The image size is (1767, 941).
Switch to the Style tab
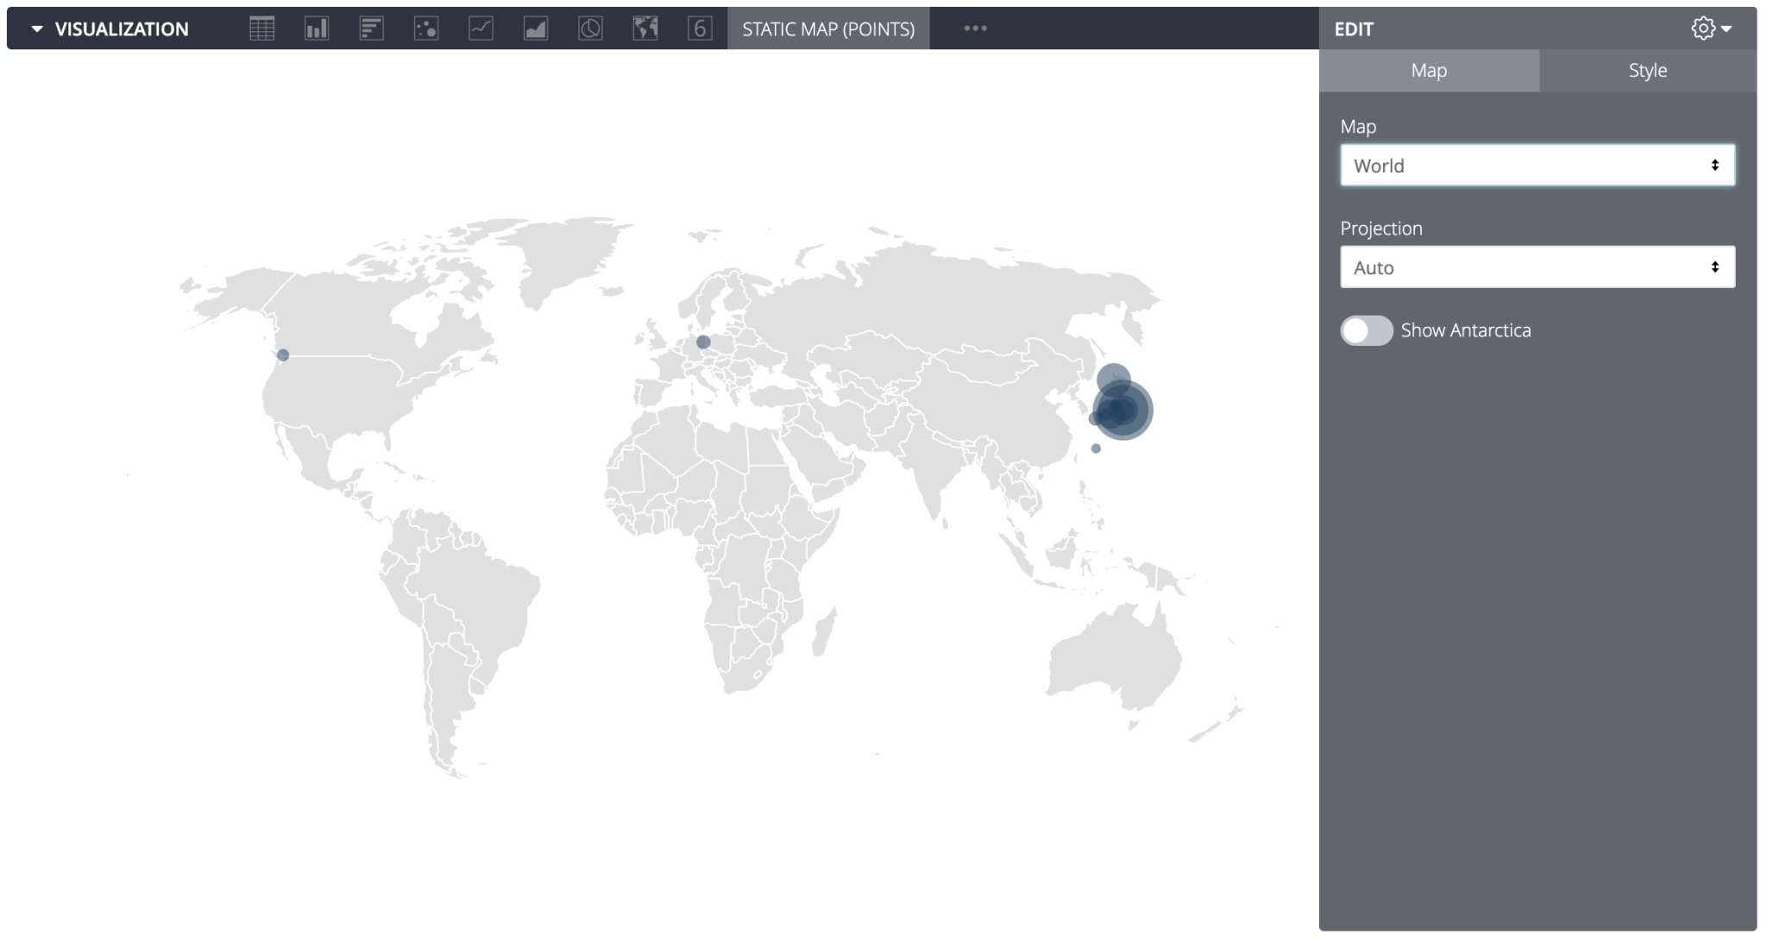pyautogui.click(x=1647, y=70)
